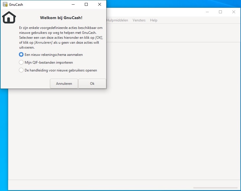Click the 'Welkom bij GnuCash!' heading
Image resolution: width=241 pixels, height=191 pixels.
[x=61, y=18]
